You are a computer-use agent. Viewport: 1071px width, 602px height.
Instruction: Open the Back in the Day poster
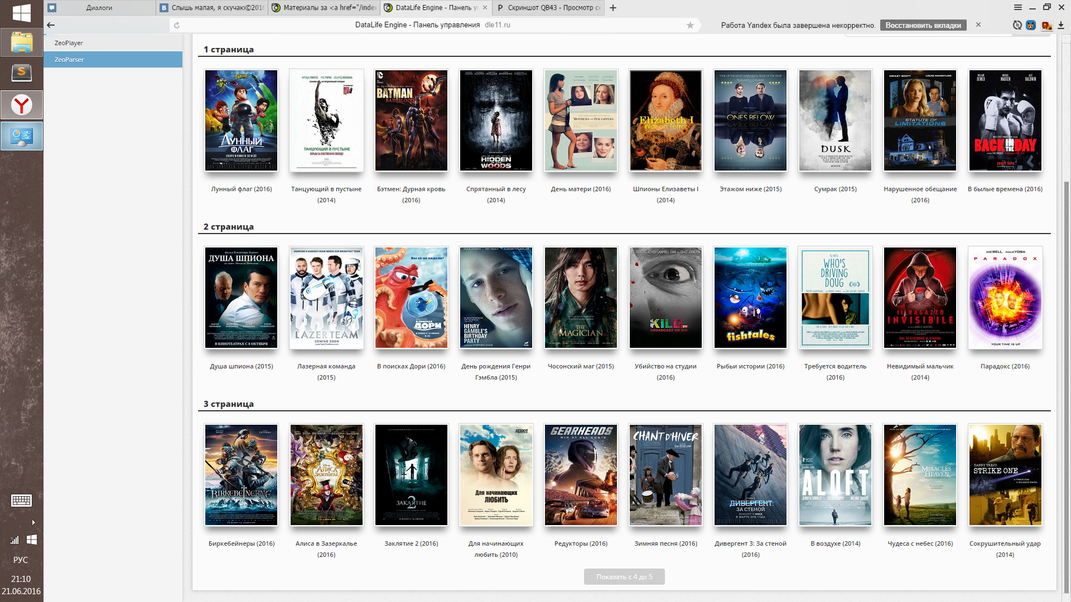[x=1005, y=120]
